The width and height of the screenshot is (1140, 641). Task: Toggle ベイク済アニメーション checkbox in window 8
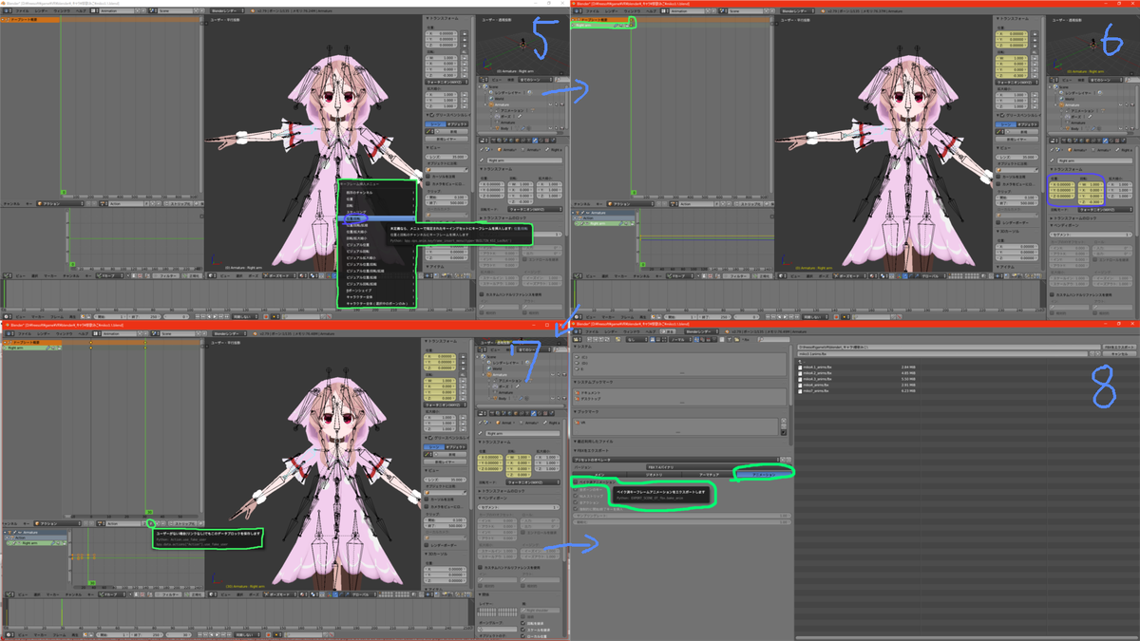click(x=576, y=481)
